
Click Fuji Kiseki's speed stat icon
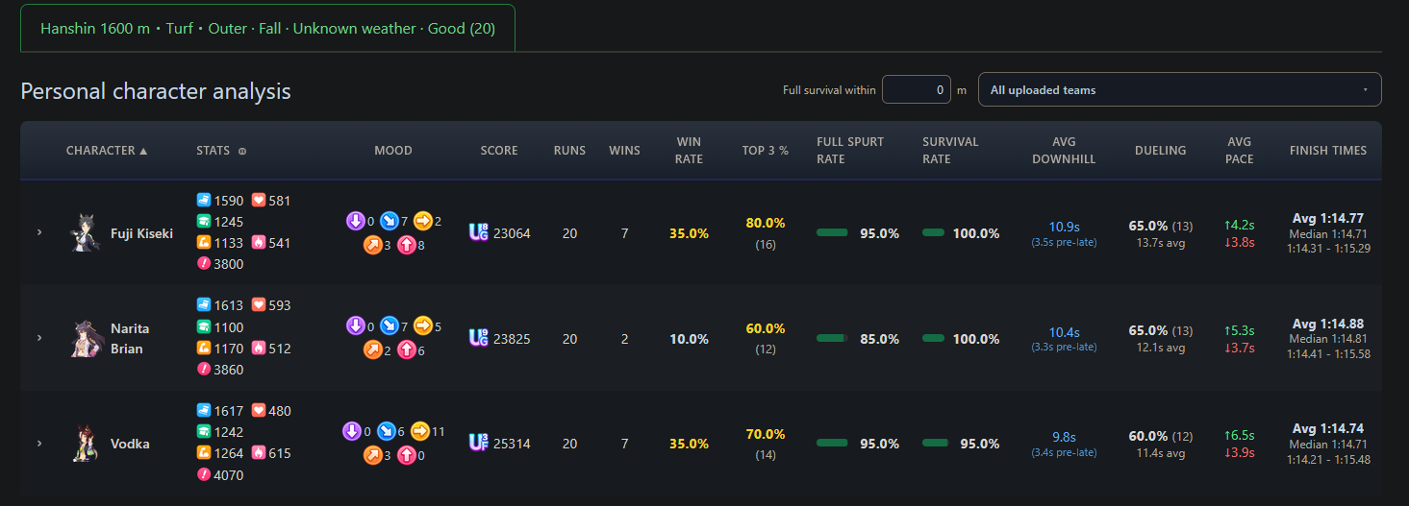(203, 201)
